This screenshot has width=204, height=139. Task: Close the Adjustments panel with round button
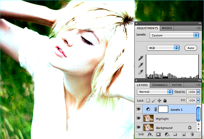pyautogui.click(x=136, y=23)
